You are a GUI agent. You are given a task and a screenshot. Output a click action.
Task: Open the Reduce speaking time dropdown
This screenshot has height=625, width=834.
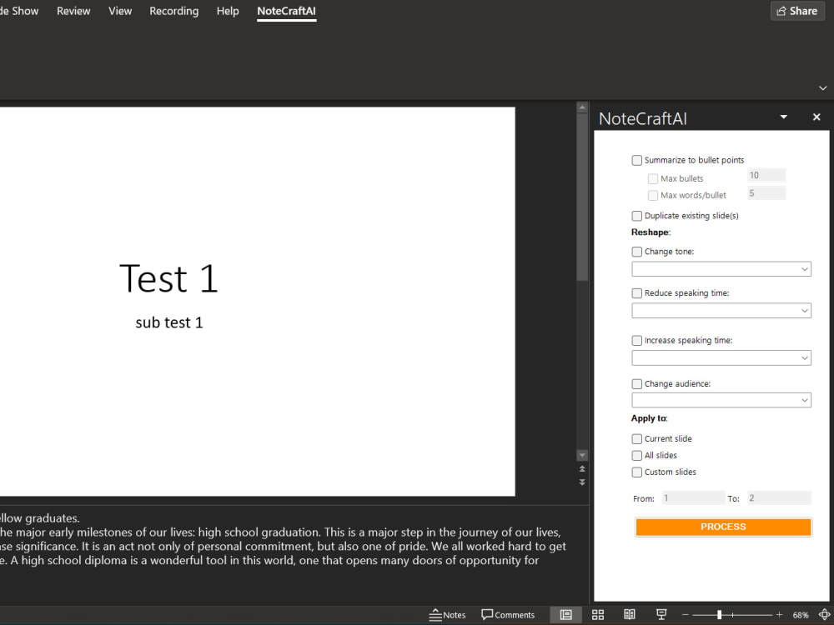click(x=721, y=310)
